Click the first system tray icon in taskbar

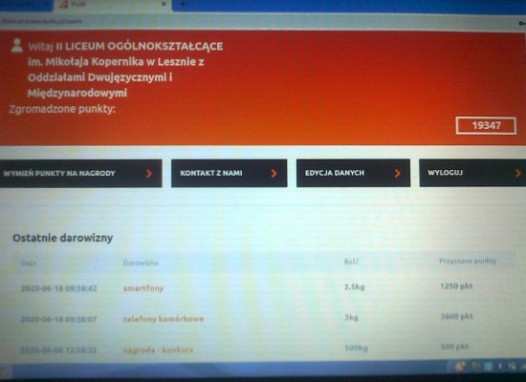tap(460, 367)
